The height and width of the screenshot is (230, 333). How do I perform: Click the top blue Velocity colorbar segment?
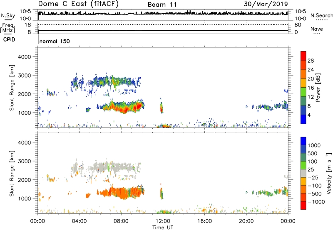(303, 141)
